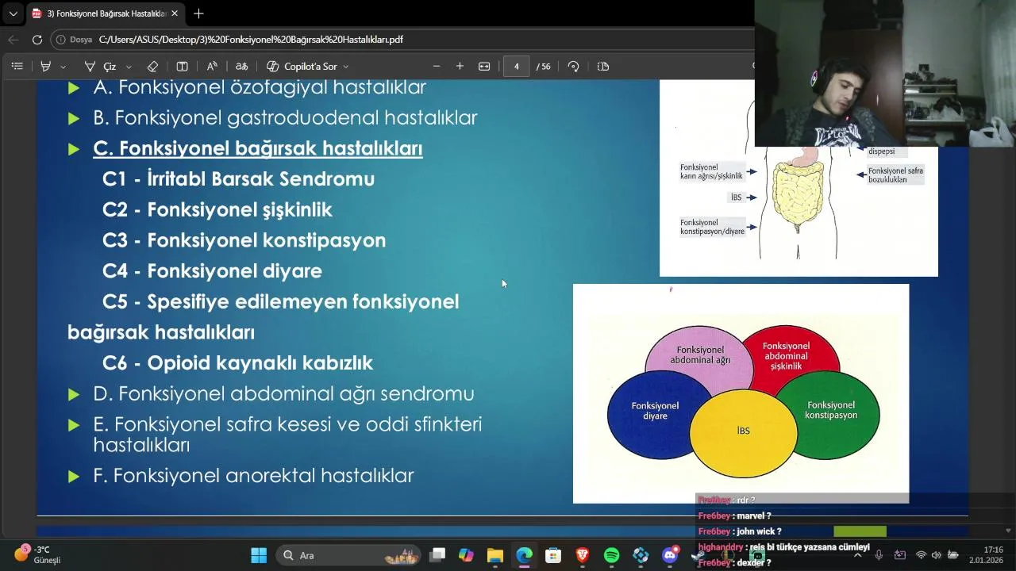Viewport: 1016px width, 571px height.
Task: Launch Copilot from the taskbar
Action: 466,555
